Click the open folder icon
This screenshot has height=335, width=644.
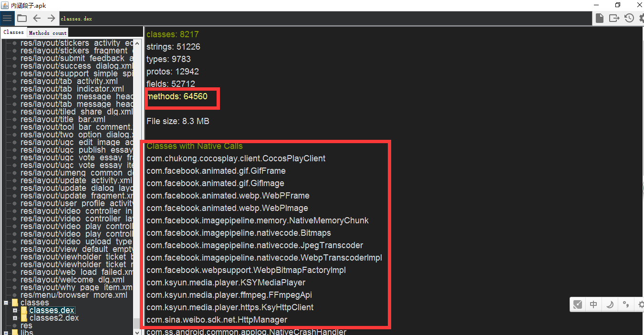pyautogui.click(x=22, y=19)
